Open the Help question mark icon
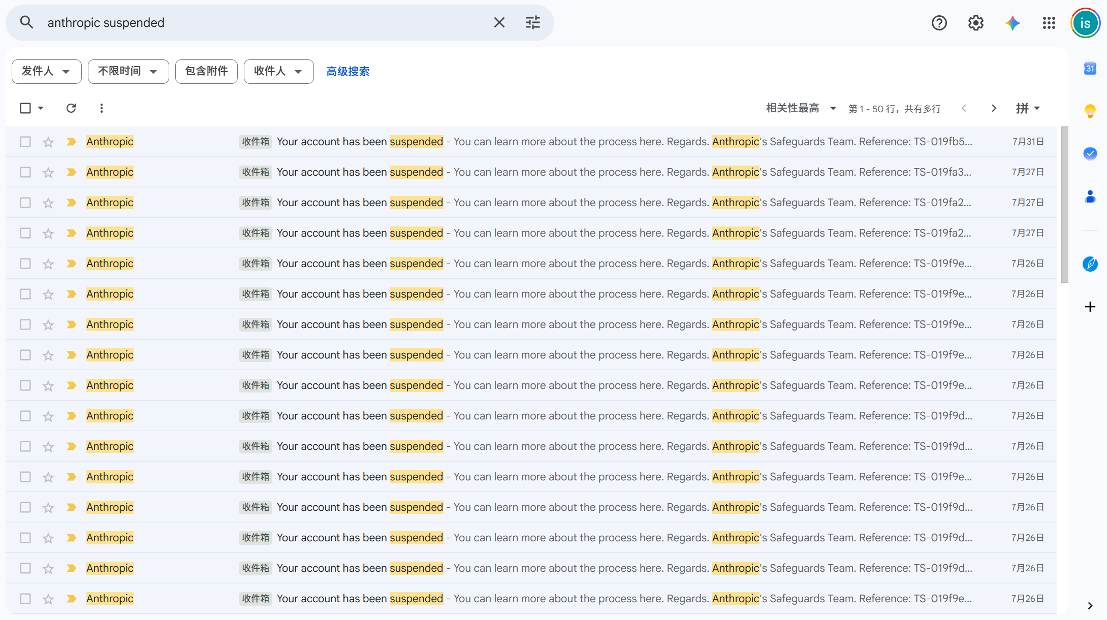This screenshot has height=620, width=1107. (x=939, y=23)
